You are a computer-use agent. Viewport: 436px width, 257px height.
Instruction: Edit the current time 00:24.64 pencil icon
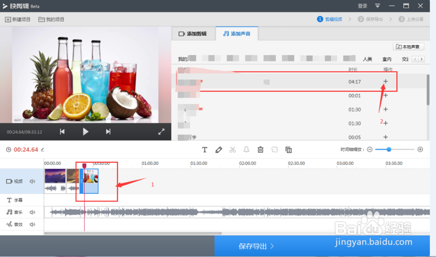tap(43, 149)
